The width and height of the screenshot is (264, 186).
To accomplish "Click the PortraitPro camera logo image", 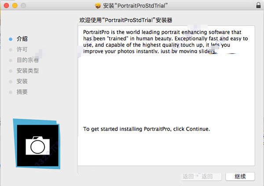I will point(37,144).
